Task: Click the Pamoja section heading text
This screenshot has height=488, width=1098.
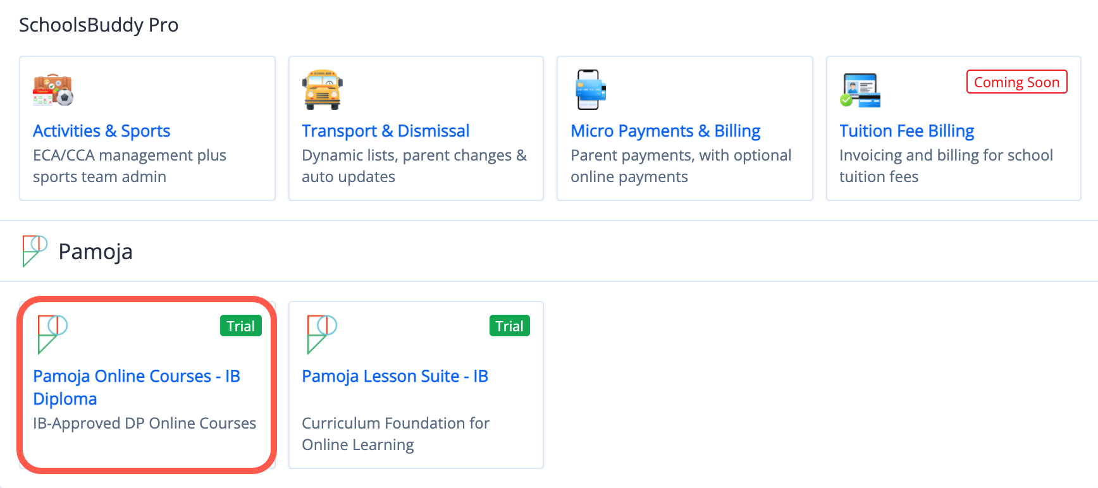Action: (x=96, y=252)
